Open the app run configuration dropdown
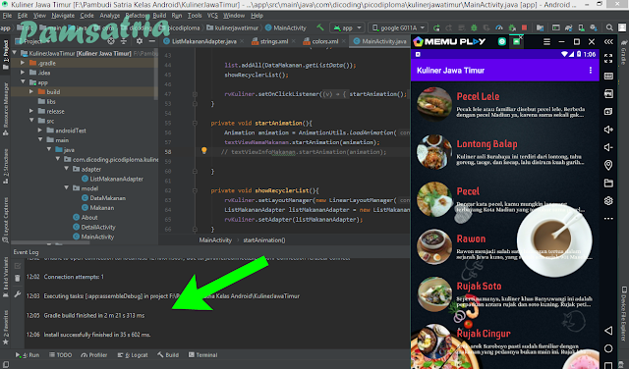The height and width of the screenshot is (369, 629). coord(347,28)
